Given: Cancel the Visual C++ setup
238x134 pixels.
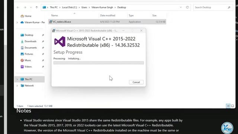Looking at the screenshot, I should click(136, 82).
